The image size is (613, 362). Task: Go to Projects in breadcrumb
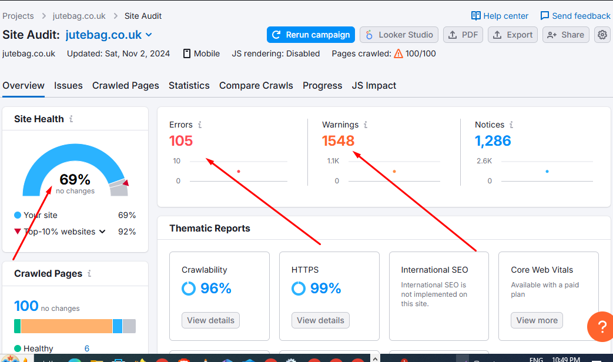coord(18,16)
